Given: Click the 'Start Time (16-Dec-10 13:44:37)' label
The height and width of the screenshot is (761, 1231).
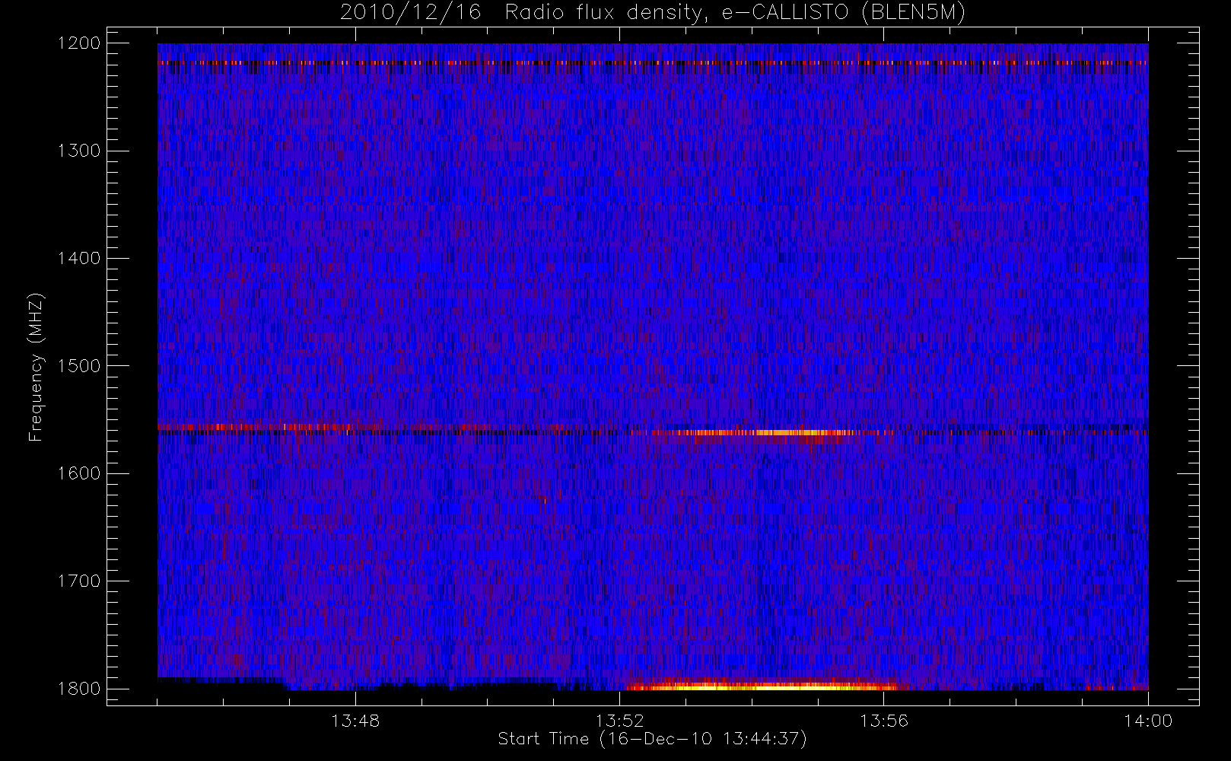Looking at the screenshot, I should coord(652,739).
